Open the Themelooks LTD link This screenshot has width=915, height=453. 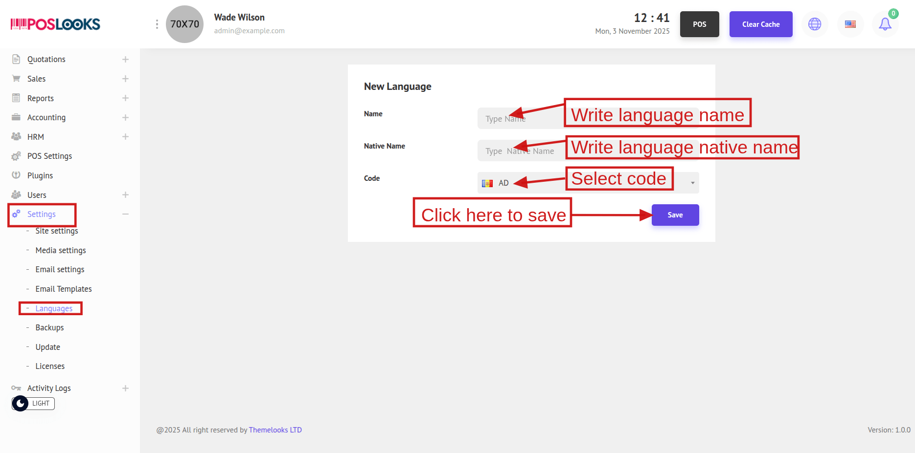[x=275, y=430]
